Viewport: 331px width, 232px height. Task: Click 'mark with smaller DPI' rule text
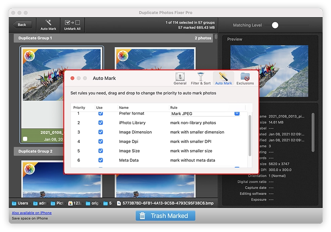[191, 141]
